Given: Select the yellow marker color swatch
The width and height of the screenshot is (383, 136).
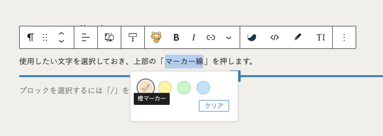Looking at the screenshot, I should 165,88.
